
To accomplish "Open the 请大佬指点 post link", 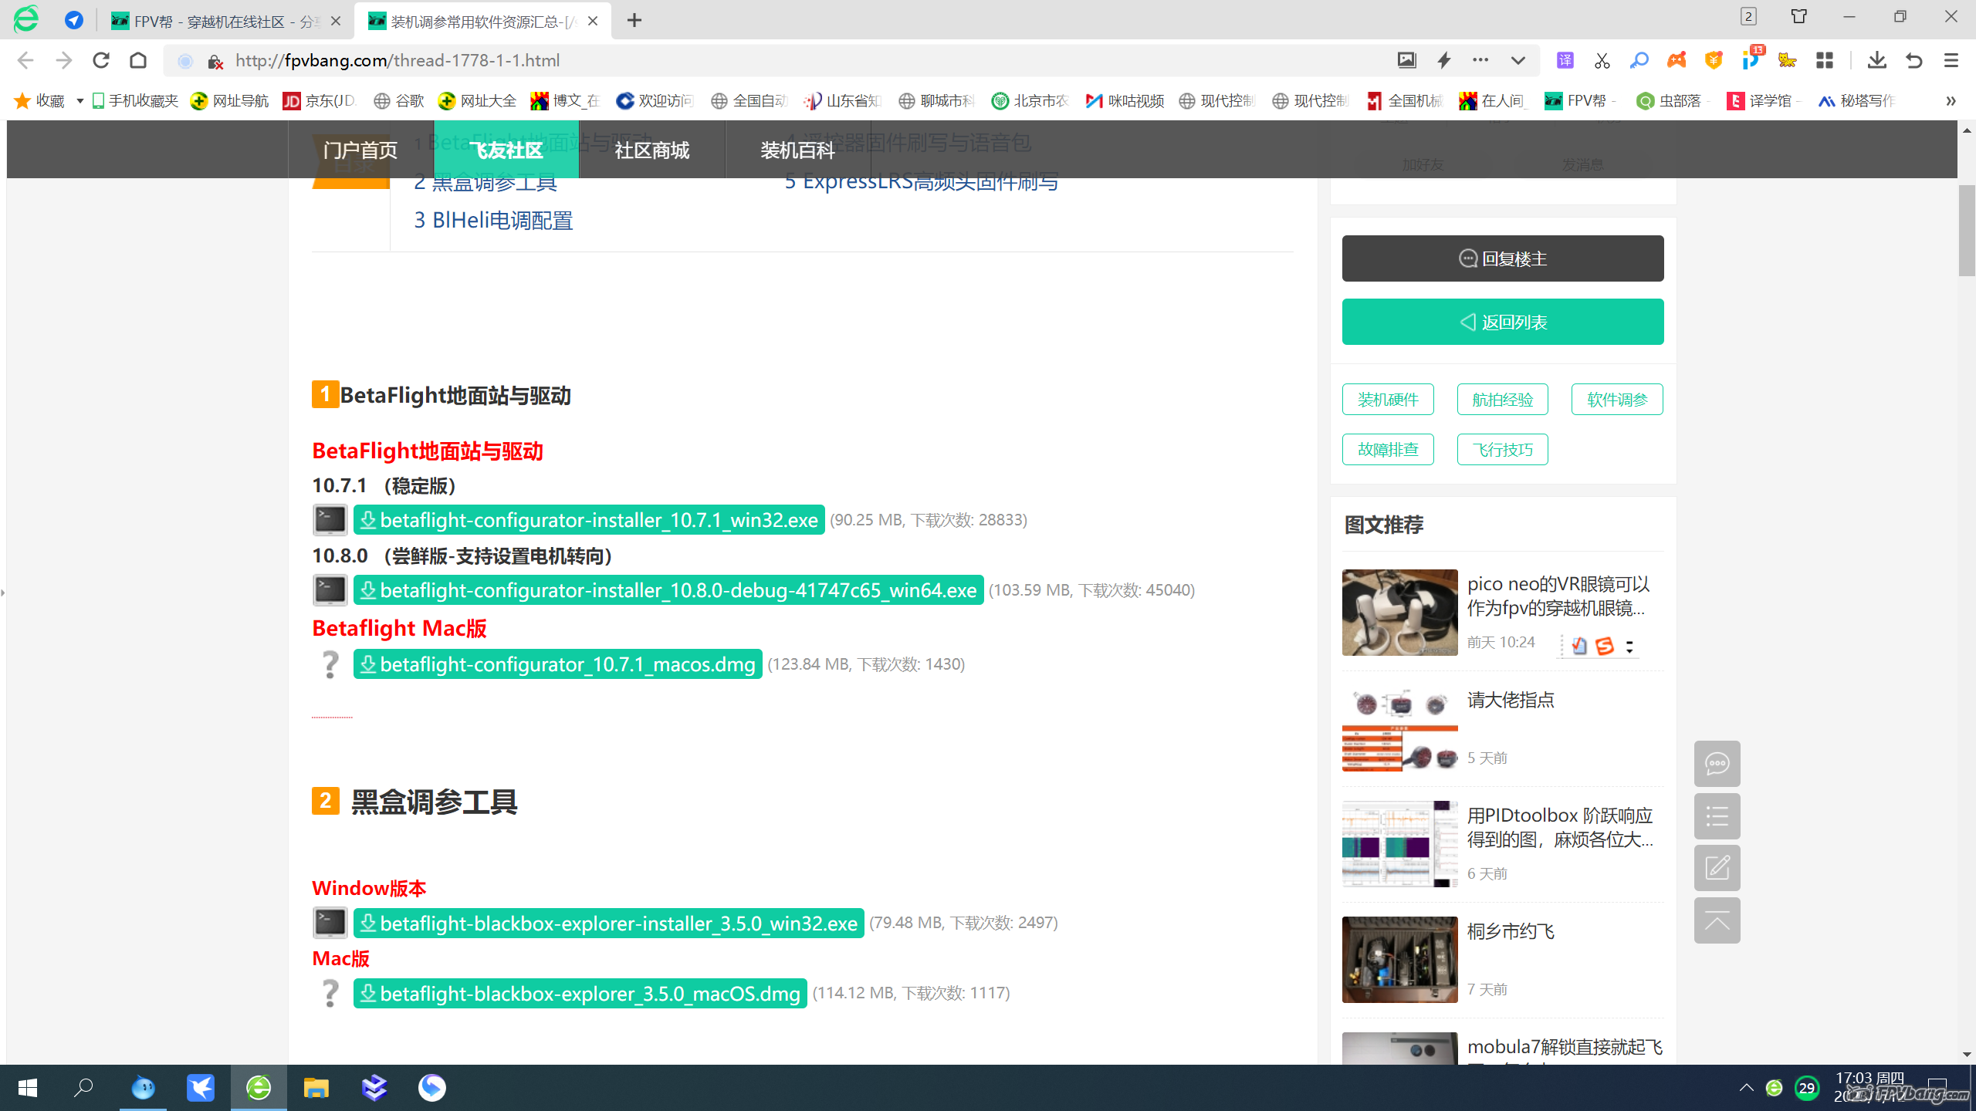I will click(1511, 701).
